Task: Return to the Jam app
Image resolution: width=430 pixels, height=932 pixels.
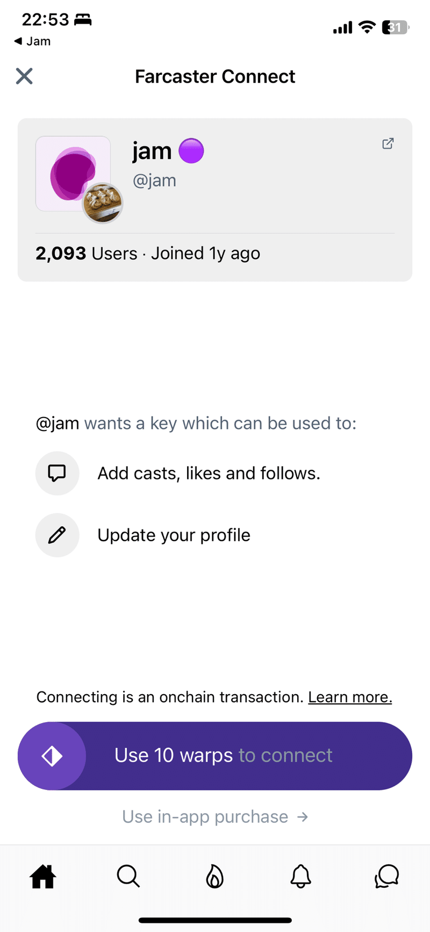Action: 32,41
